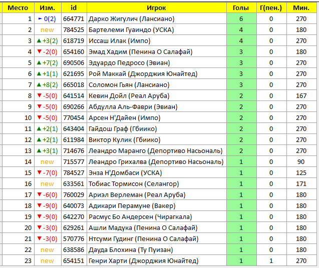Select player Абдулла Аль-Фаври (Эвиан)
The width and height of the screenshot is (319, 268).
[133, 107]
